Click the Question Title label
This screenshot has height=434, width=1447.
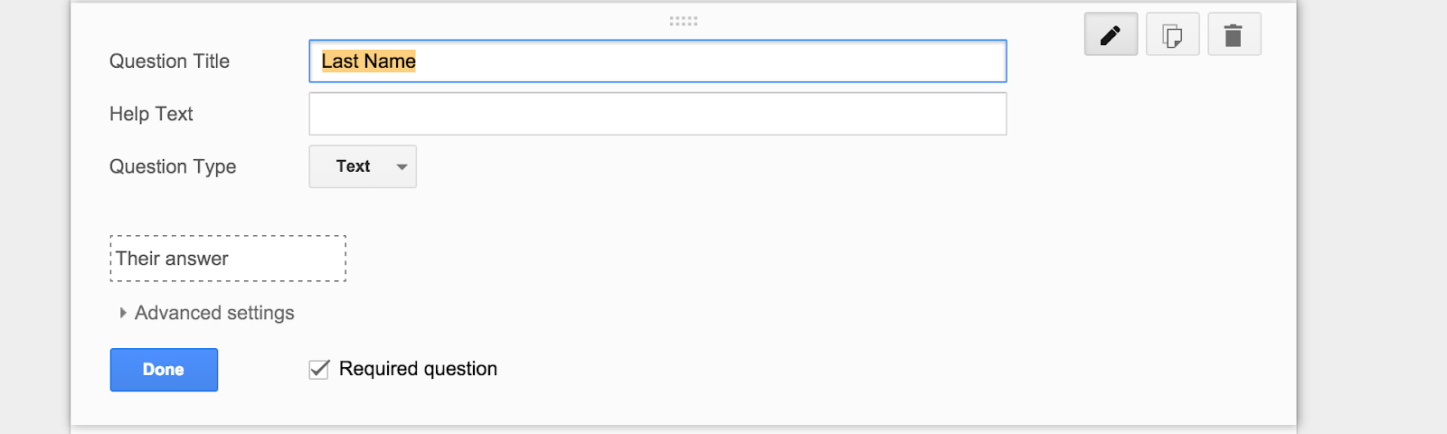click(x=169, y=61)
